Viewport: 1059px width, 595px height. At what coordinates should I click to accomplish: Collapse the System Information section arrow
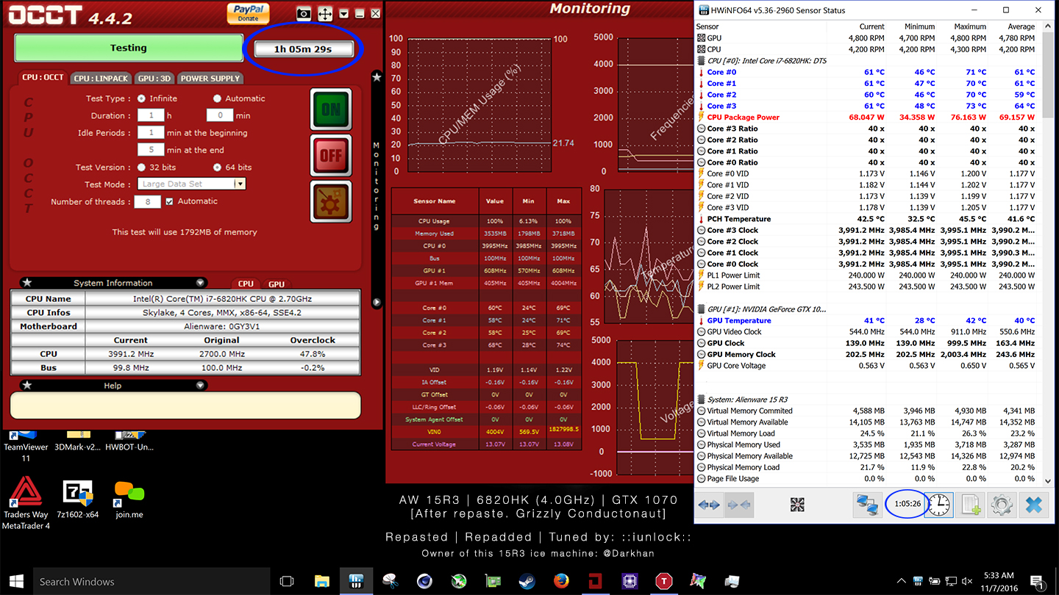200,283
